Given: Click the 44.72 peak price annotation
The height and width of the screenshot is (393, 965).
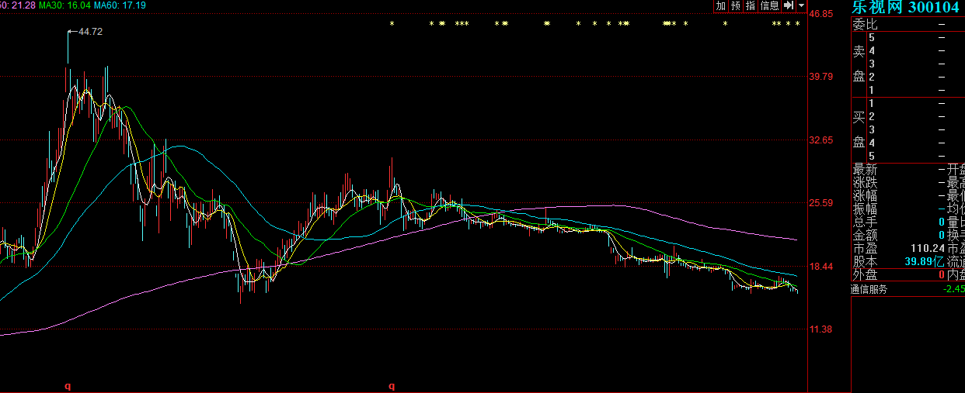Looking at the screenshot, I should [90, 32].
